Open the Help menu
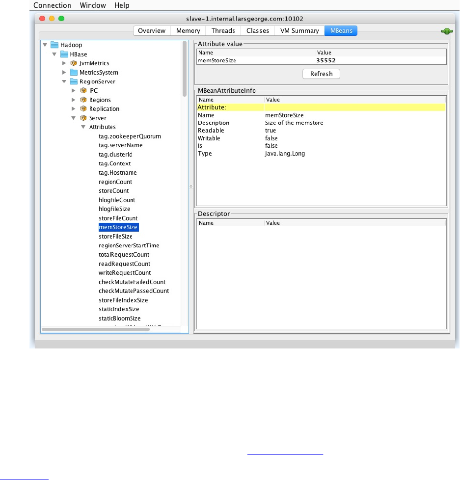Viewport: 460px width, 480px height. click(122, 5)
